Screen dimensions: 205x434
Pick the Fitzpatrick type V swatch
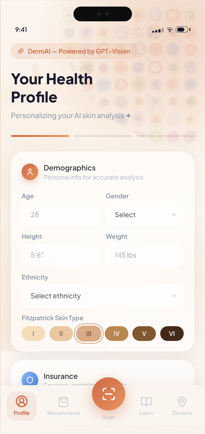point(144,334)
